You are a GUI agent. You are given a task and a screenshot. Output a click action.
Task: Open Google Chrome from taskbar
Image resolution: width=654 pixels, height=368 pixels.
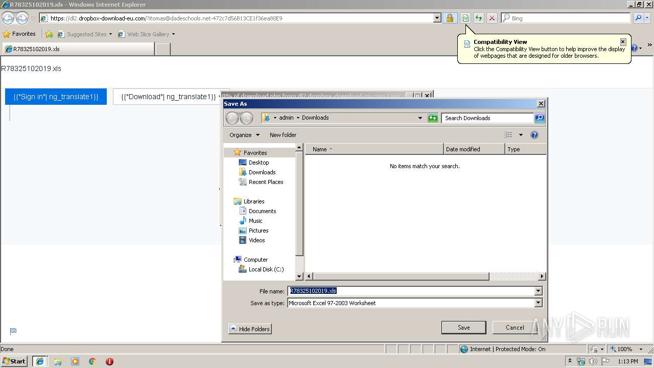point(92,361)
